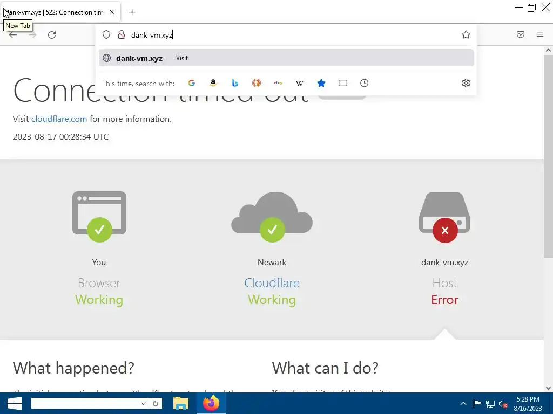
Task: Search in open Tabs icon
Action: click(x=343, y=83)
